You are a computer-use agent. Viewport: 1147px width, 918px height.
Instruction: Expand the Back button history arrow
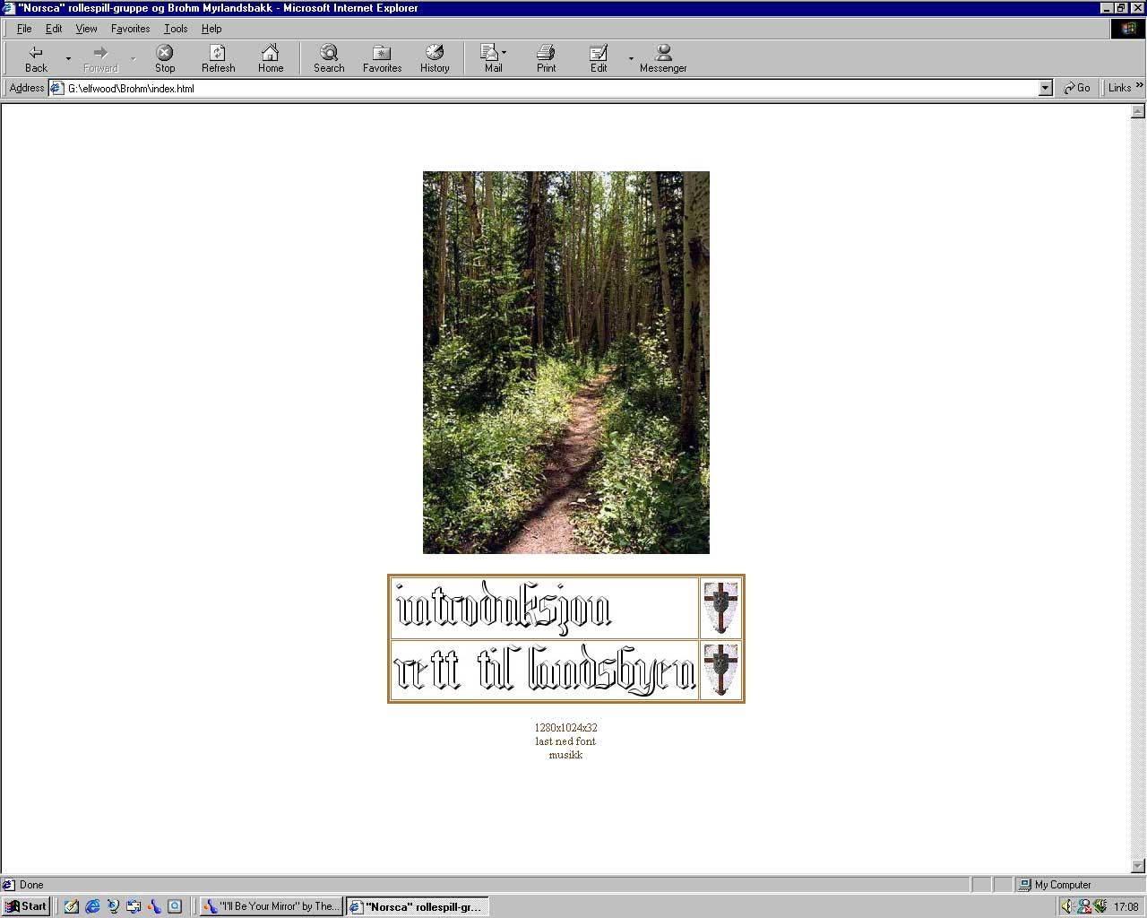click(x=68, y=59)
